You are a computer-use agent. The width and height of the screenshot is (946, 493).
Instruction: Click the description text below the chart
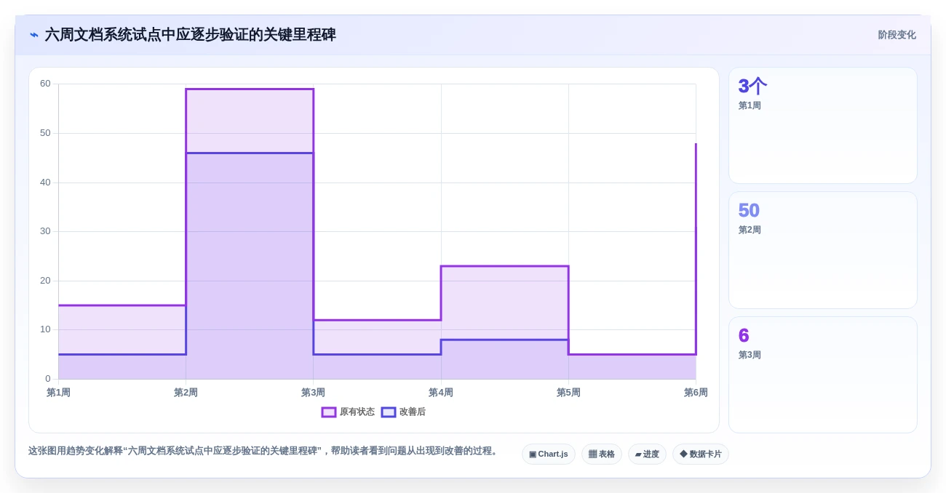(x=265, y=451)
